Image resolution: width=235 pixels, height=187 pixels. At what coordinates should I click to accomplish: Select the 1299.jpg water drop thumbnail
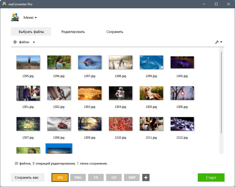pyautogui.click(x=151, y=62)
